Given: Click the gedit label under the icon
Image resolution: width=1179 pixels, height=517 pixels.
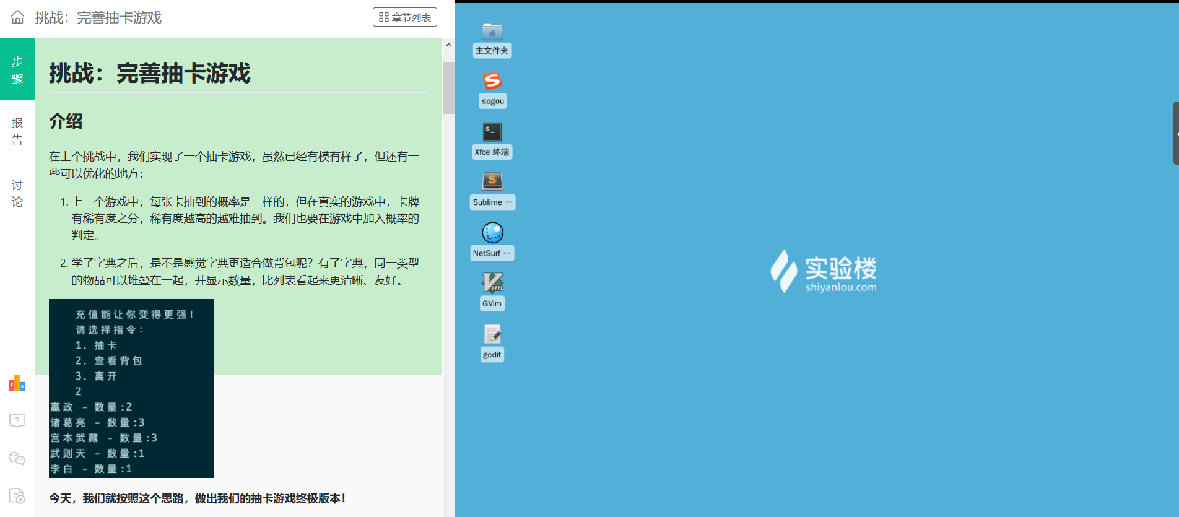Looking at the screenshot, I should pos(492,355).
